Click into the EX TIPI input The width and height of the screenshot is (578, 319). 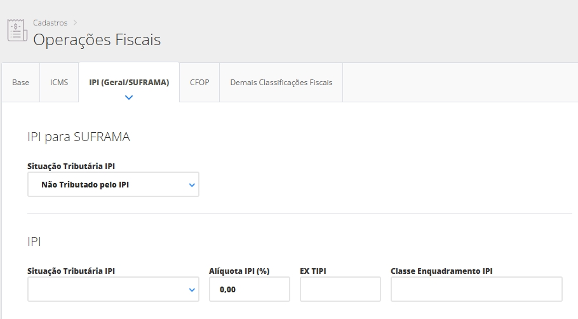tap(340, 290)
